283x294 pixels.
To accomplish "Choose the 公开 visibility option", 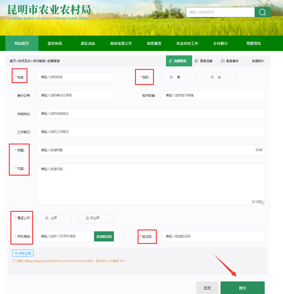I will coord(54,218).
